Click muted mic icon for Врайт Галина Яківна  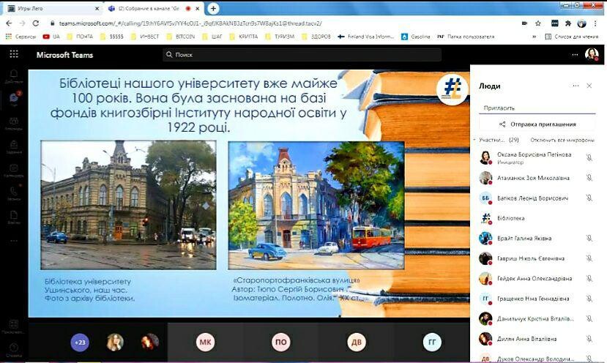pyautogui.click(x=589, y=238)
